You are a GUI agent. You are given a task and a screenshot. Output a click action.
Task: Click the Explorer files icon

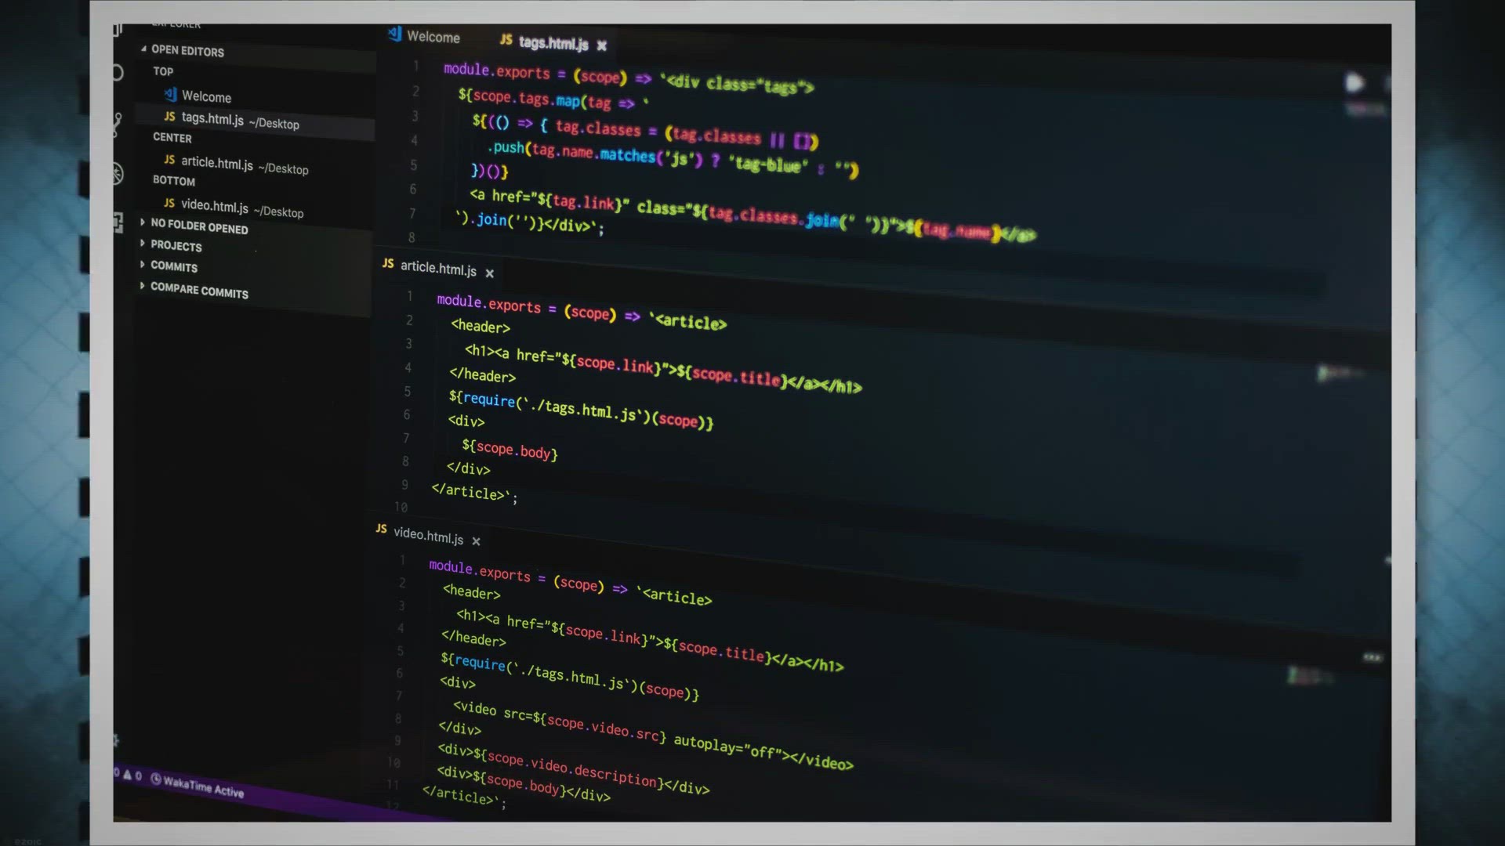118,30
